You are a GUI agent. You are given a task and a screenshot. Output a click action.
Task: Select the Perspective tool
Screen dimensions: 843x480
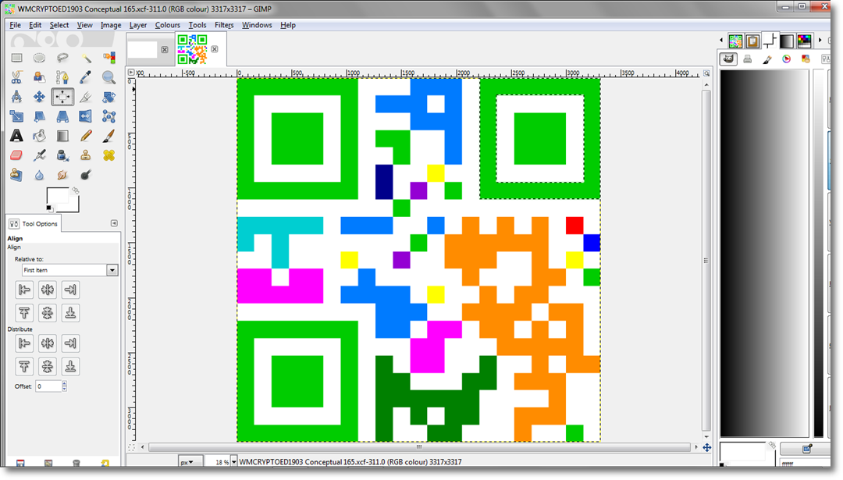(62, 116)
